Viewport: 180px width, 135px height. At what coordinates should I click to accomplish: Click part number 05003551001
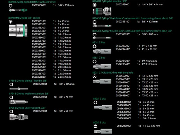tap(39, 21)
